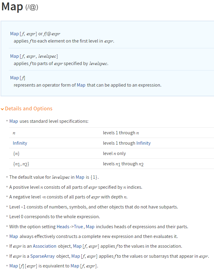Viewport: 214px width, 272px height.
Task: Click Map link in 'uses standard level specifications'
Action: pos(14,121)
